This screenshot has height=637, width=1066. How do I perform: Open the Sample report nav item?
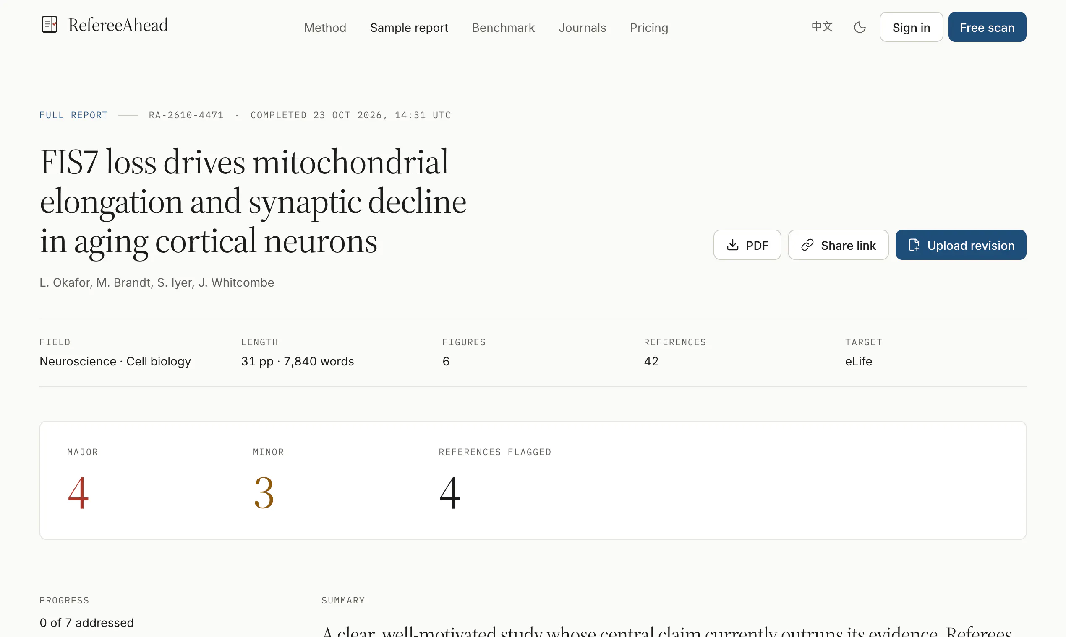409,28
